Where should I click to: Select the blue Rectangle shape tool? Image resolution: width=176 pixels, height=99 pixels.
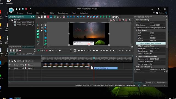45,38
